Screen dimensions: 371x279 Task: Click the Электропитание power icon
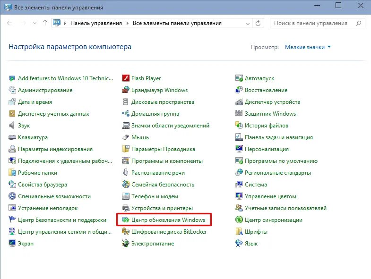click(x=126, y=243)
